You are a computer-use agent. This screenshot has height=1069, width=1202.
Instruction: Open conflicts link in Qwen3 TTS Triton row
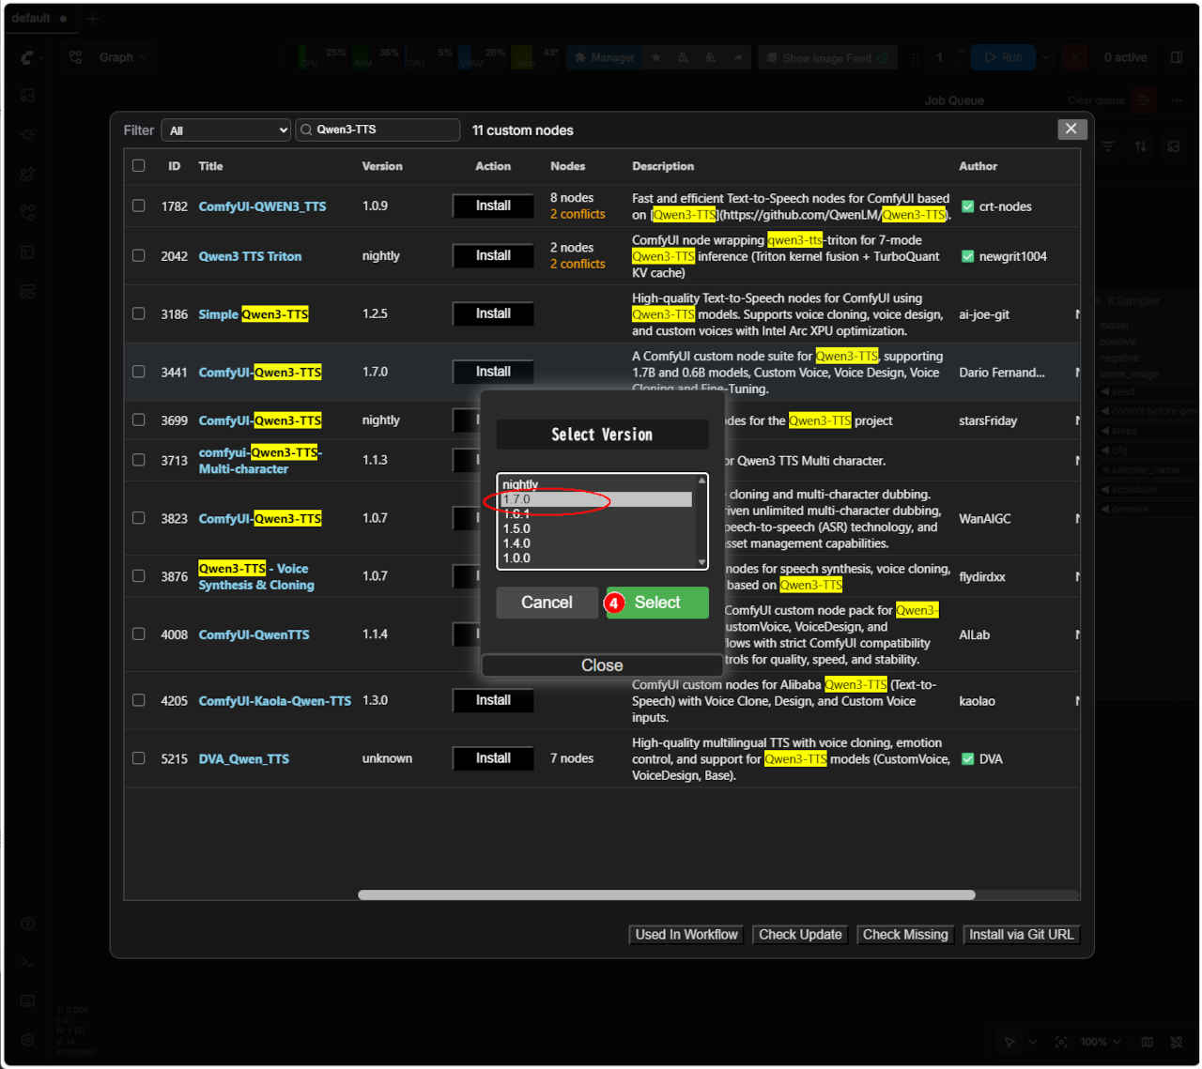coord(578,264)
